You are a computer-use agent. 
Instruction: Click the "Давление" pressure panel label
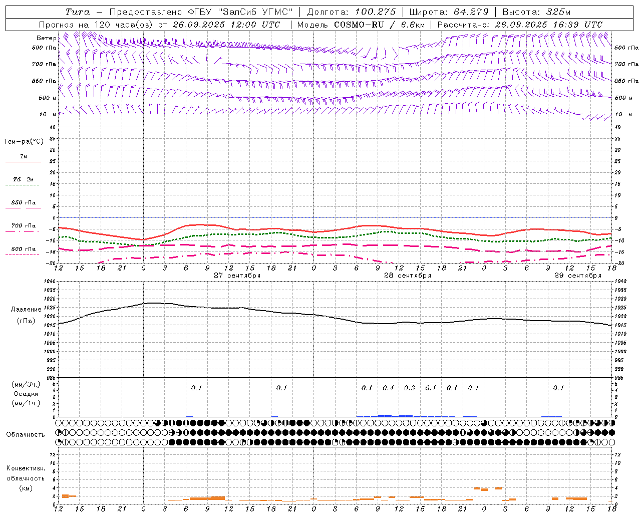point(26,310)
